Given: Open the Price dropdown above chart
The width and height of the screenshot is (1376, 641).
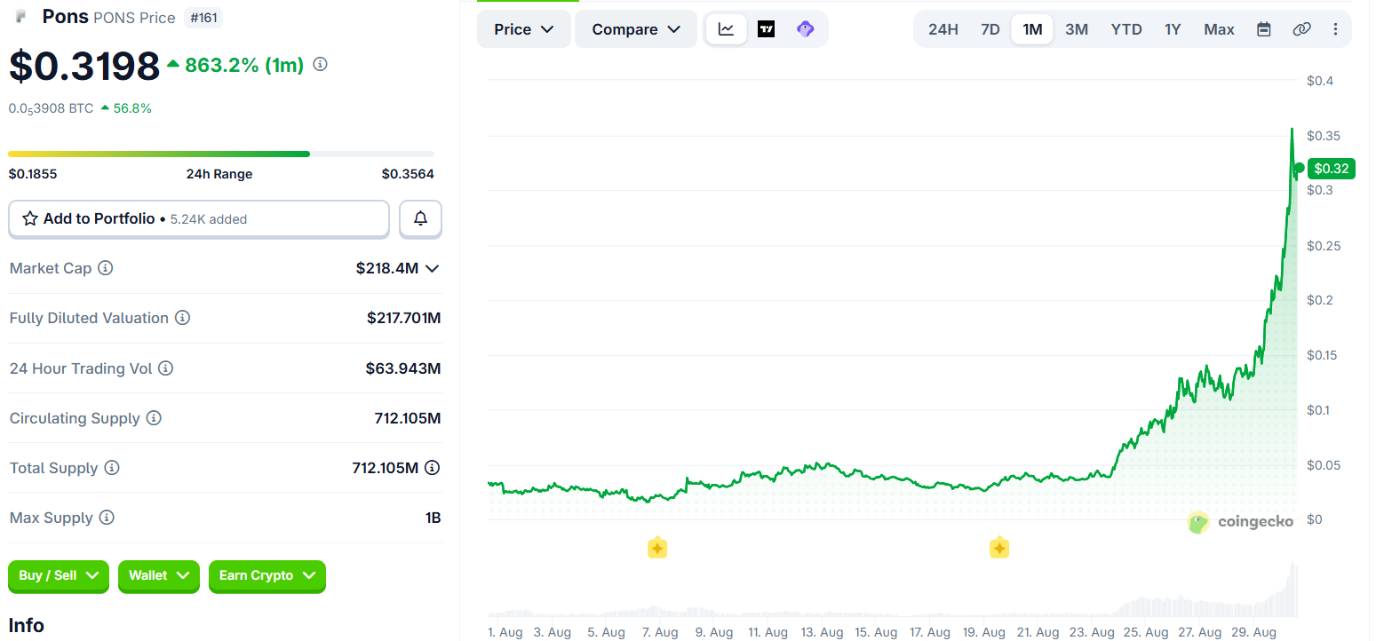Looking at the screenshot, I should click(x=524, y=29).
